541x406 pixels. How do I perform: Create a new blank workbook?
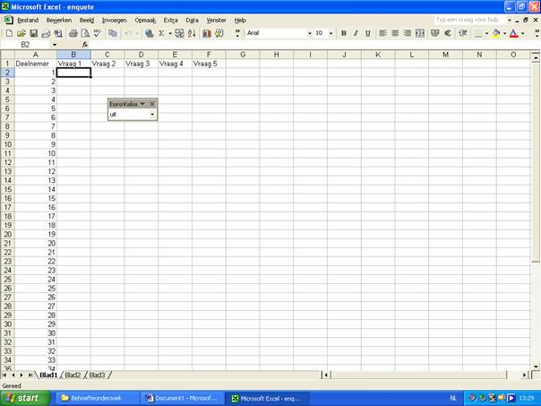(x=9, y=33)
